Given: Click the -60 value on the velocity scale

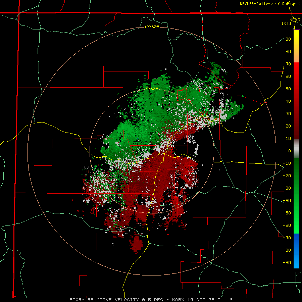Looking at the screenshot, I should 287,225.
